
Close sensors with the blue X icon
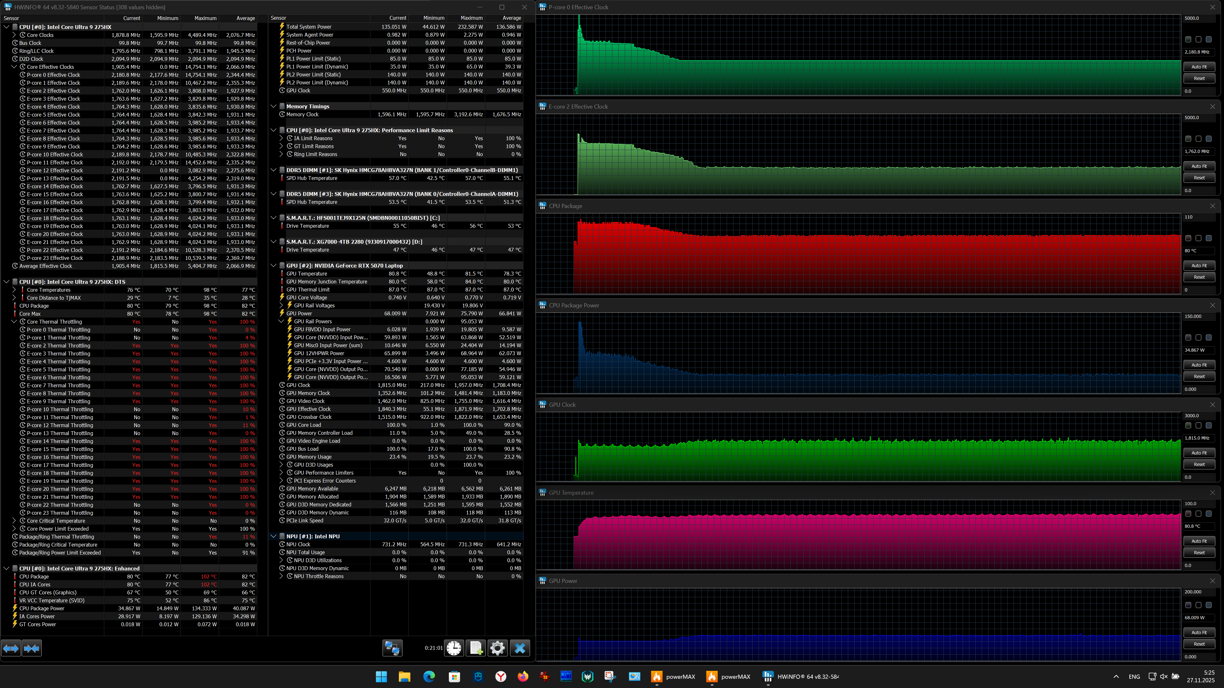click(520, 648)
